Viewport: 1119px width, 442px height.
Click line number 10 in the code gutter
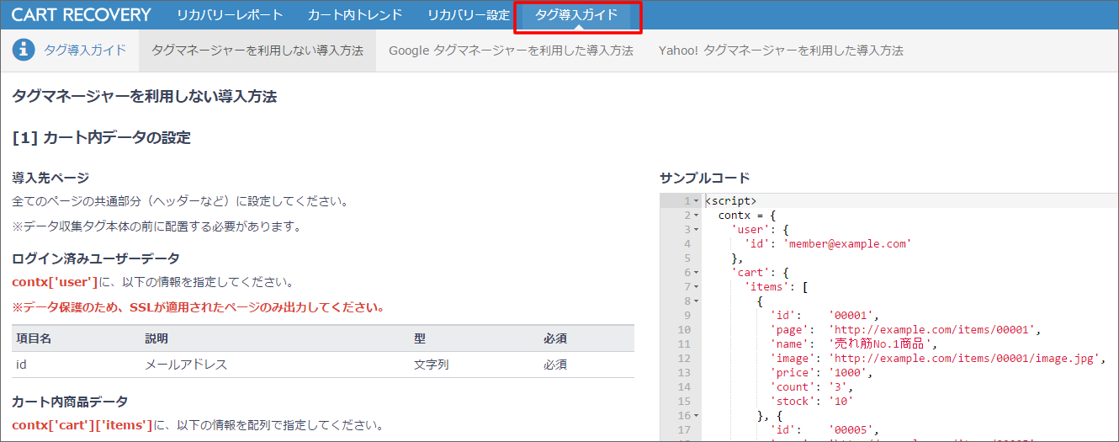pyautogui.click(x=683, y=330)
